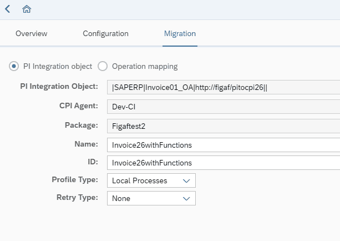
Task: Go back using the left arrow icon
Action: (8, 9)
